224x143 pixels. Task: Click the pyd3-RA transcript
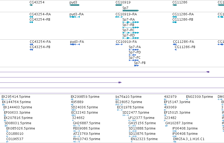click(74, 17)
